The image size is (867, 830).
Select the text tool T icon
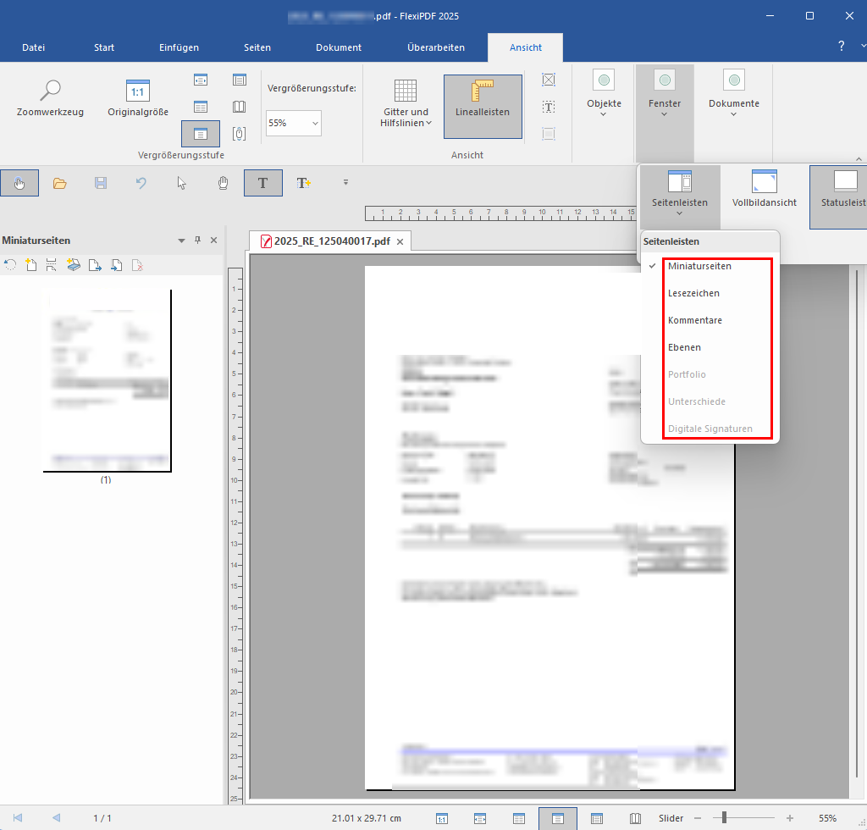pyautogui.click(x=262, y=183)
